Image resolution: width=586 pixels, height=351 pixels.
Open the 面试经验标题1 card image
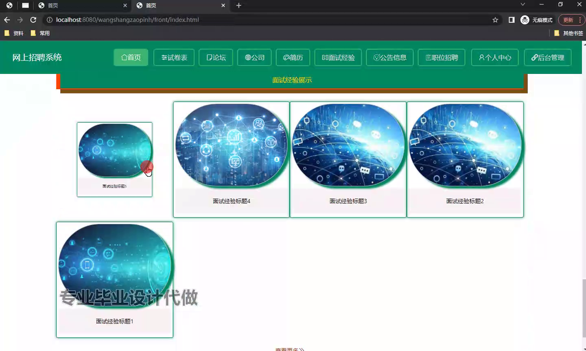coord(115,266)
